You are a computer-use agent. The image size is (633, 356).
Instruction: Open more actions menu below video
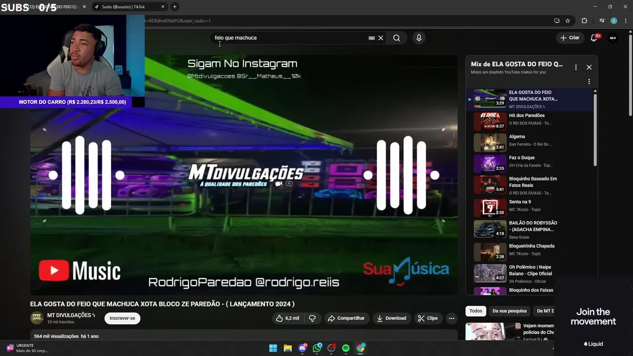pos(452,318)
